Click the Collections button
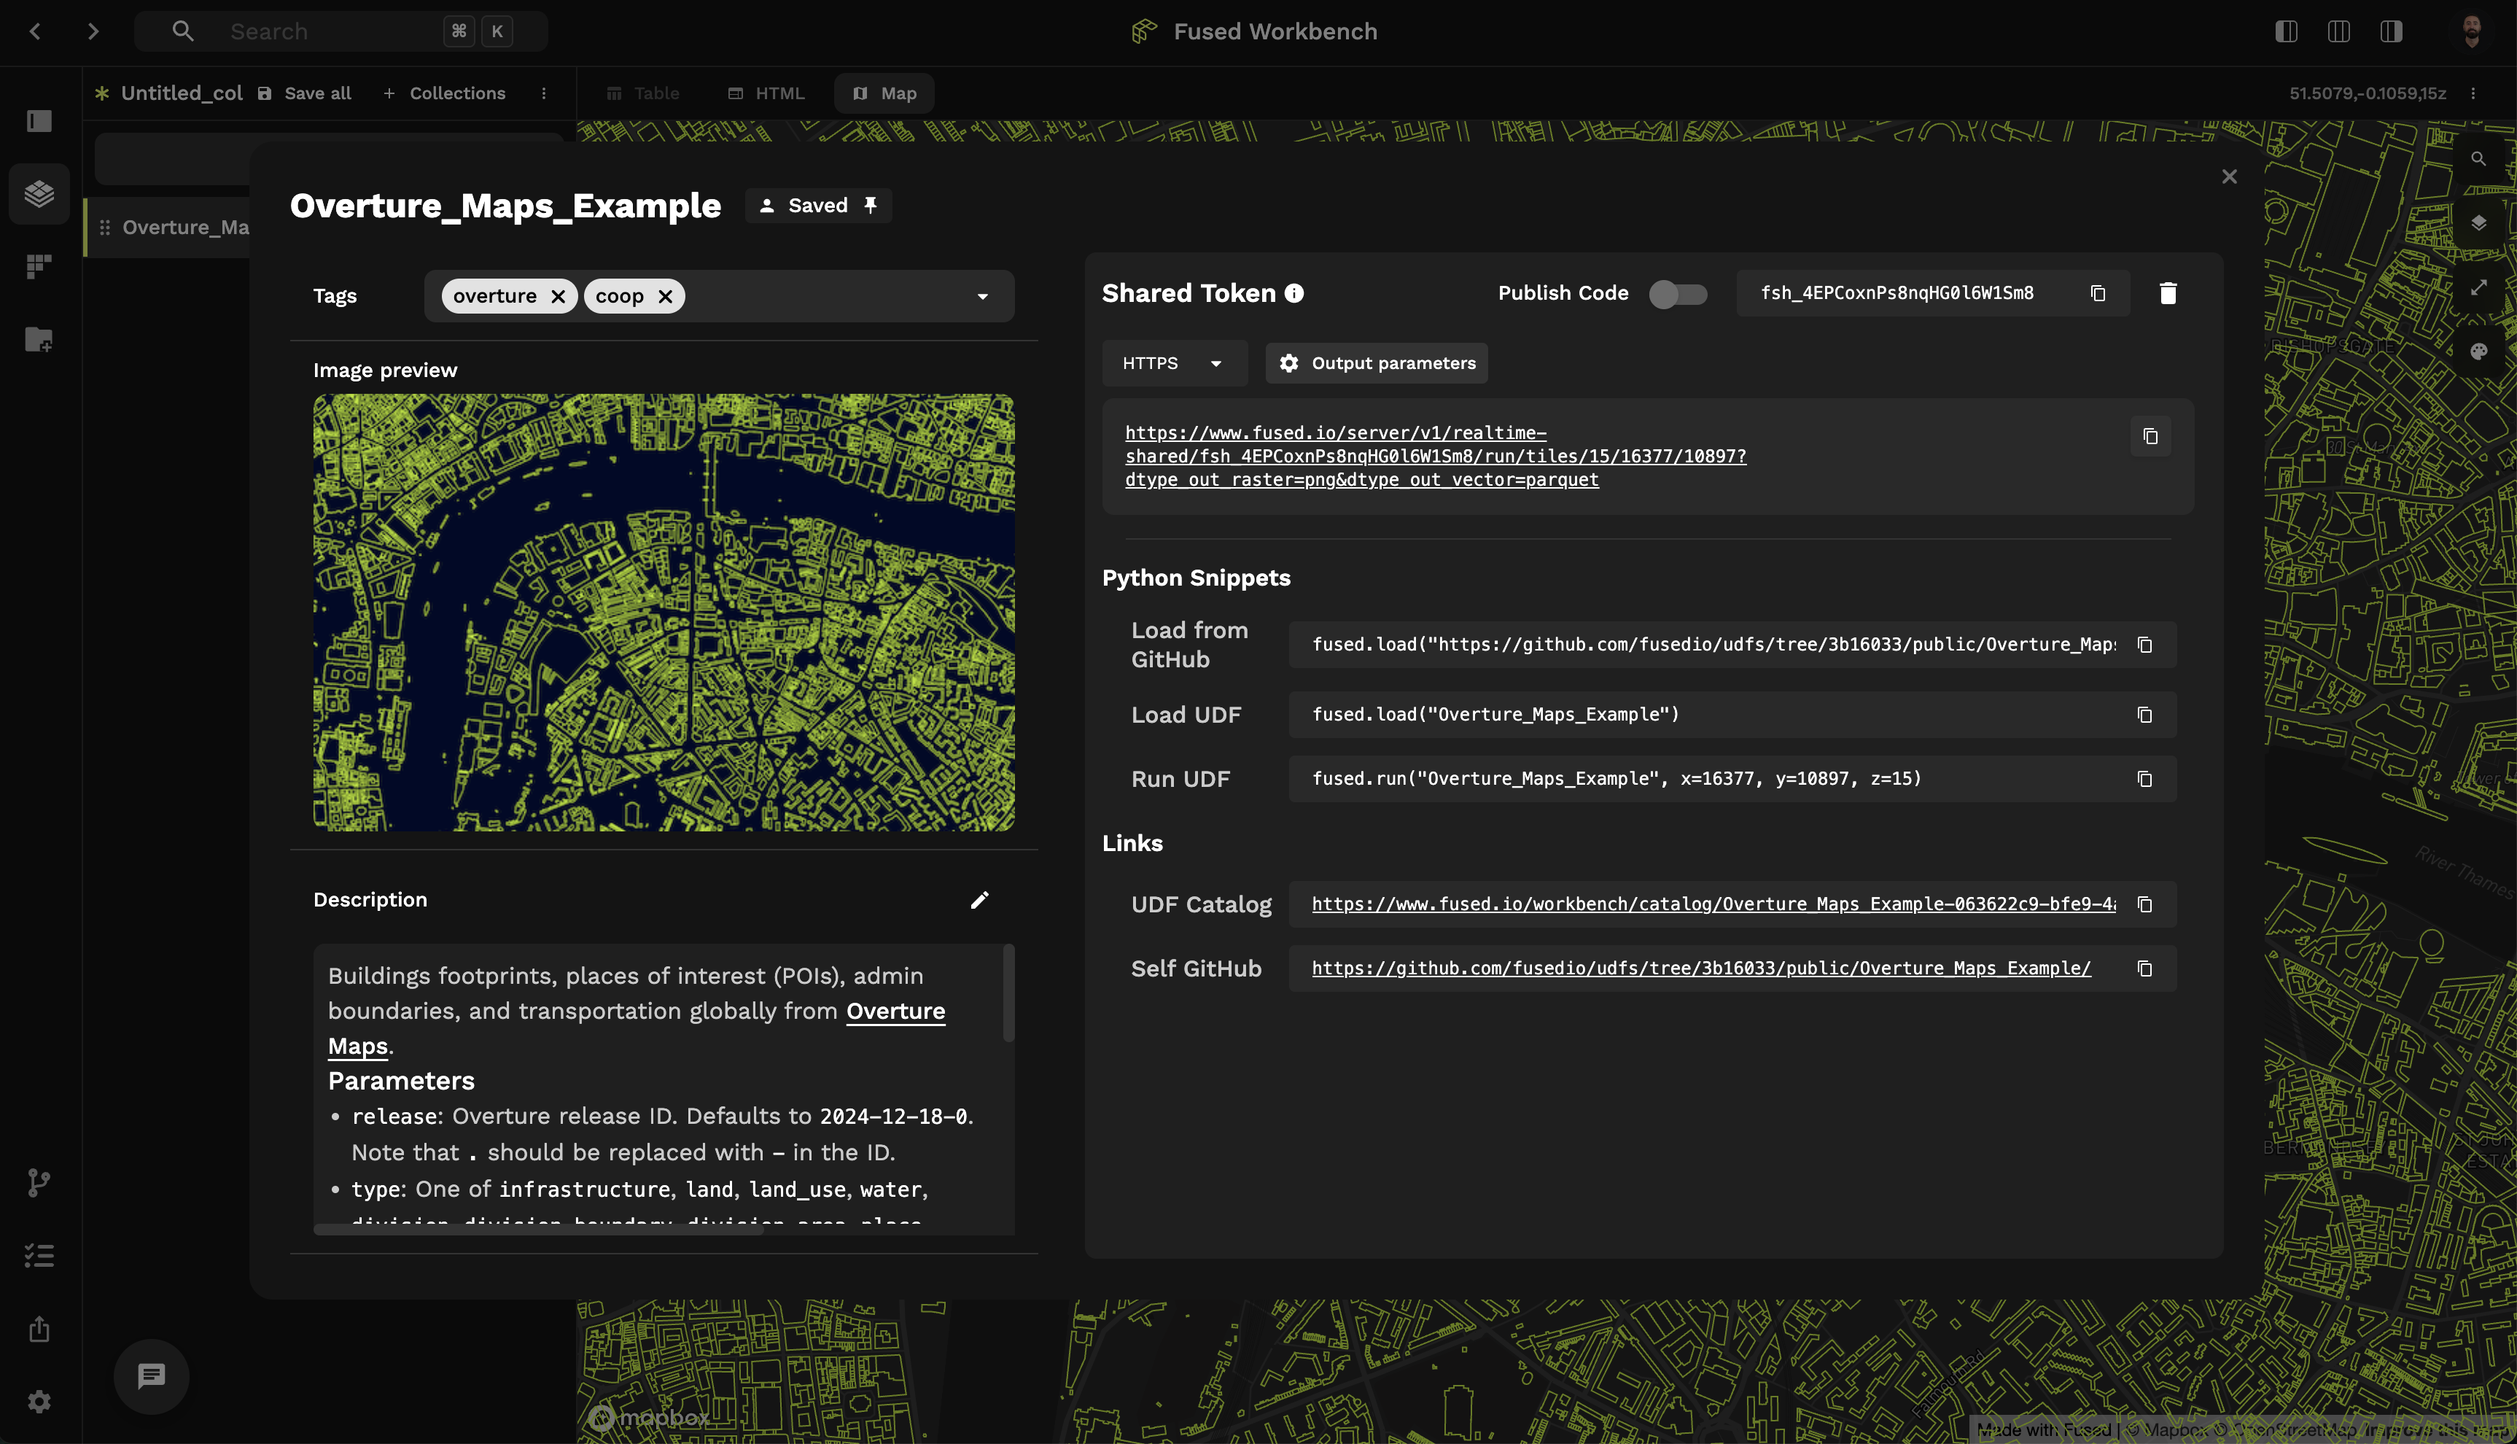This screenshot has width=2517, height=1444. [x=444, y=93]
